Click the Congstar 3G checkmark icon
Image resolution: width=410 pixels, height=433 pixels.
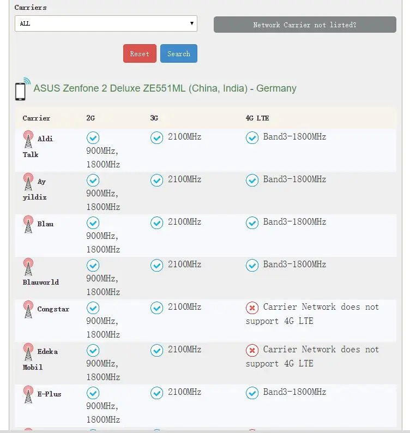pyautogui.click(x=157, y=308)
